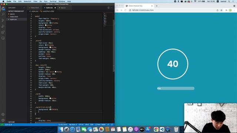Go forward in Chrome browser
The height and width of the screenshot is (133, 237).
coord(121,10)
